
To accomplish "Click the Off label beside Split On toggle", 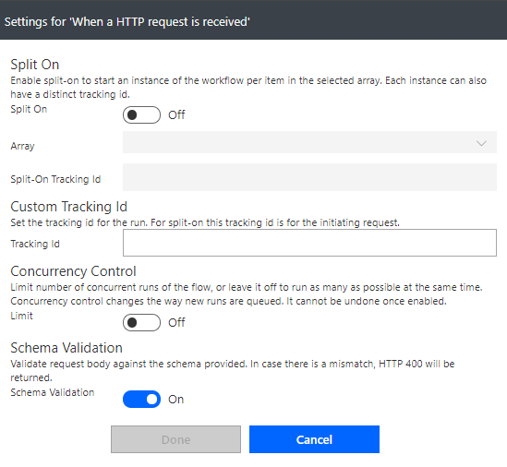I will (176, 114).
